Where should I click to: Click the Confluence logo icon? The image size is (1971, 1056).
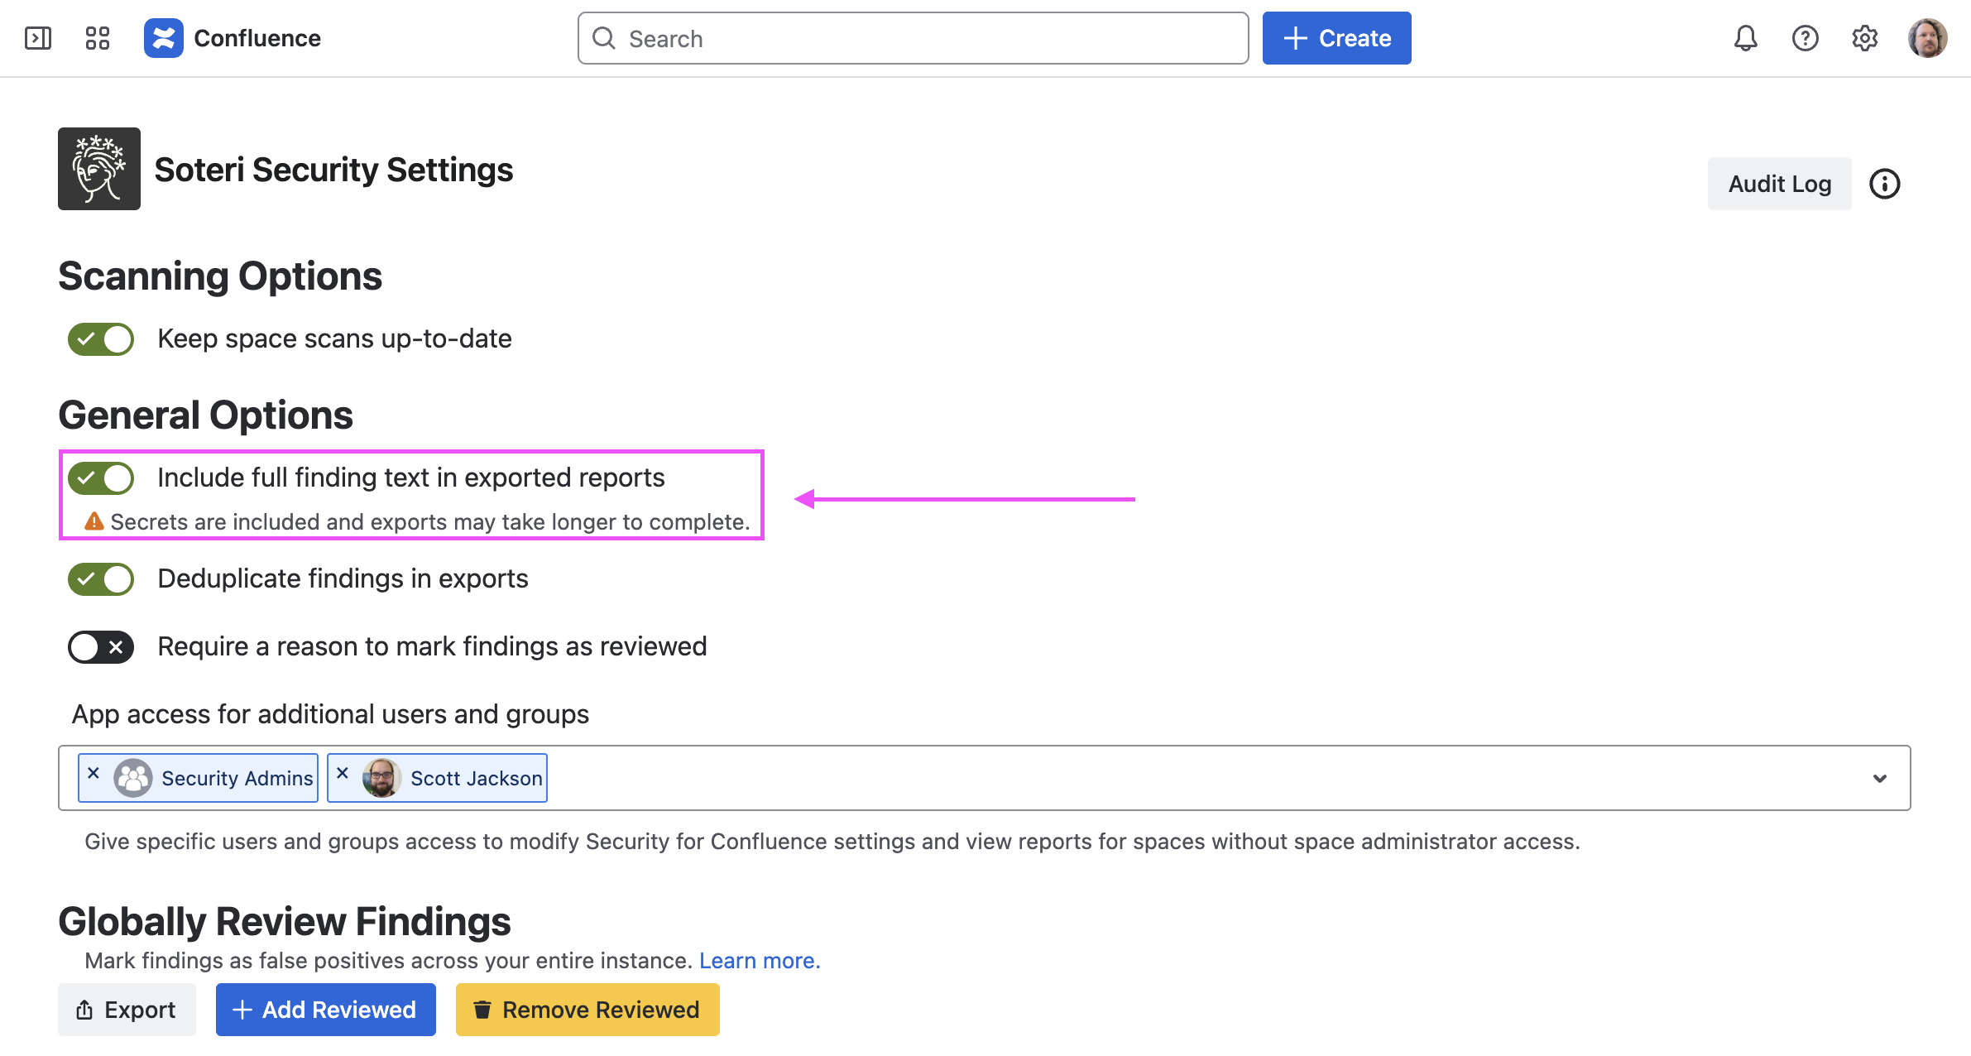(x=163, y=38)
